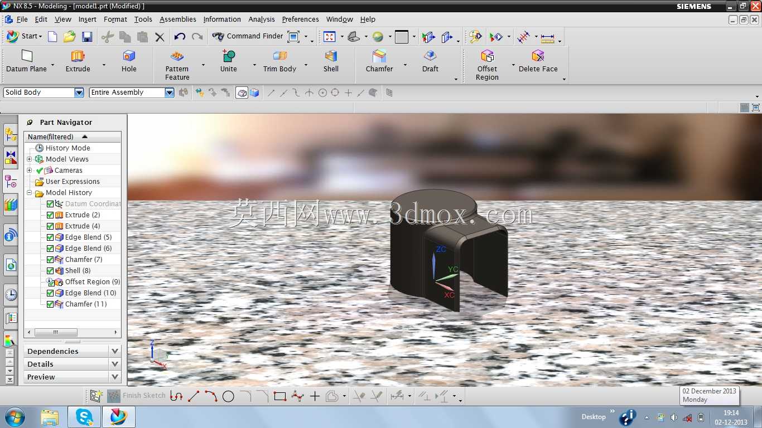Select History Mode in Part Navigator
Image resolution: width=762 pixels, height=428 pixels.
pyautogui.click(x=67, y=148)
